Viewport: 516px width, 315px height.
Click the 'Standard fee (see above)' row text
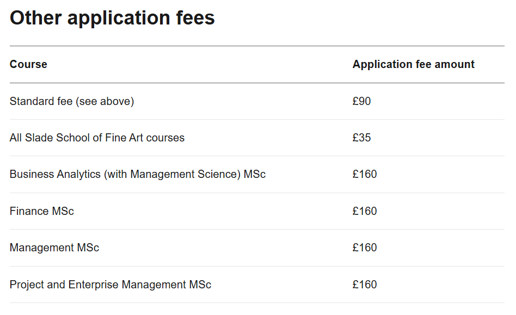(x=72, y=101)
